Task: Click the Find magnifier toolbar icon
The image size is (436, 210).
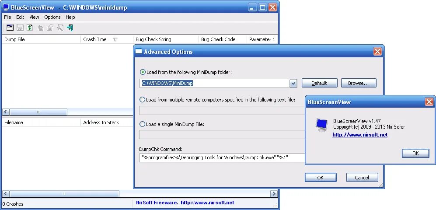Action: click(60, 28)
